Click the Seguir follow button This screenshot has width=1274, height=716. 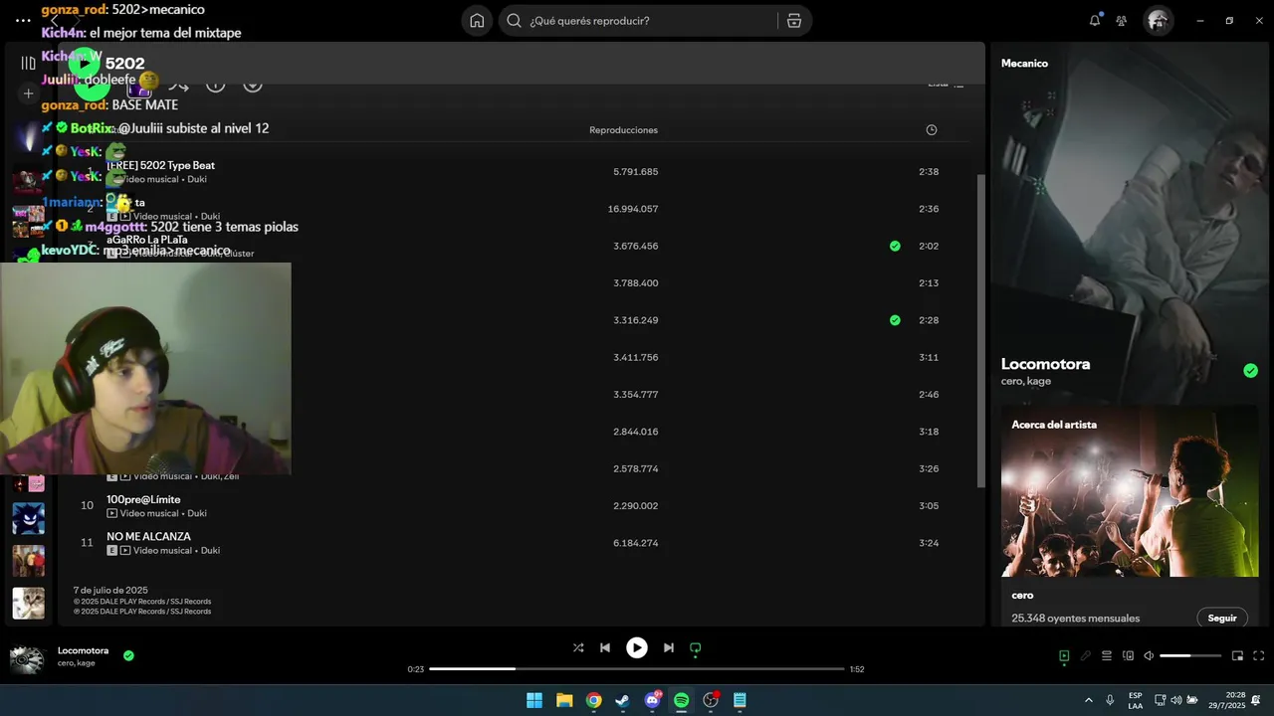1222,618
